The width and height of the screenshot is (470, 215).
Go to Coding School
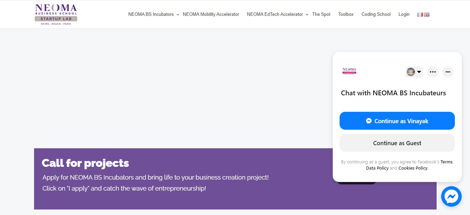(376, 14)
